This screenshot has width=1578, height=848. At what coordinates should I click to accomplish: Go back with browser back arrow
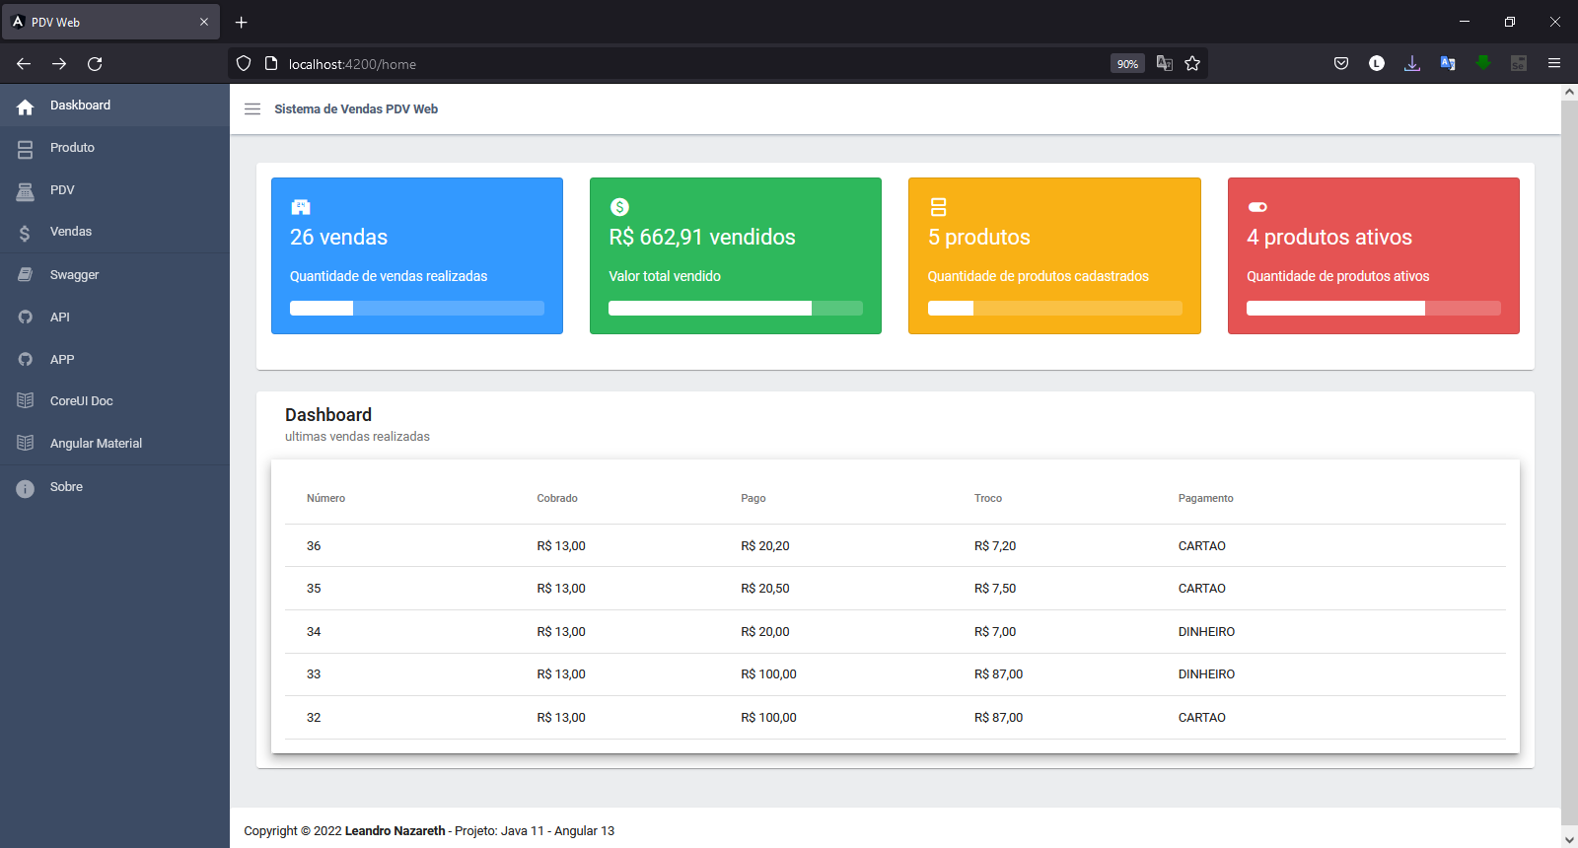pyautogui.click(x=24, y=64)
